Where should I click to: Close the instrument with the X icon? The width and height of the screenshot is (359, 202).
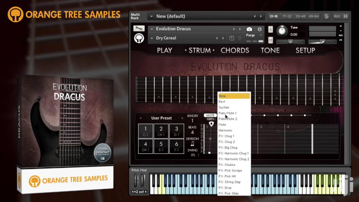341,26
